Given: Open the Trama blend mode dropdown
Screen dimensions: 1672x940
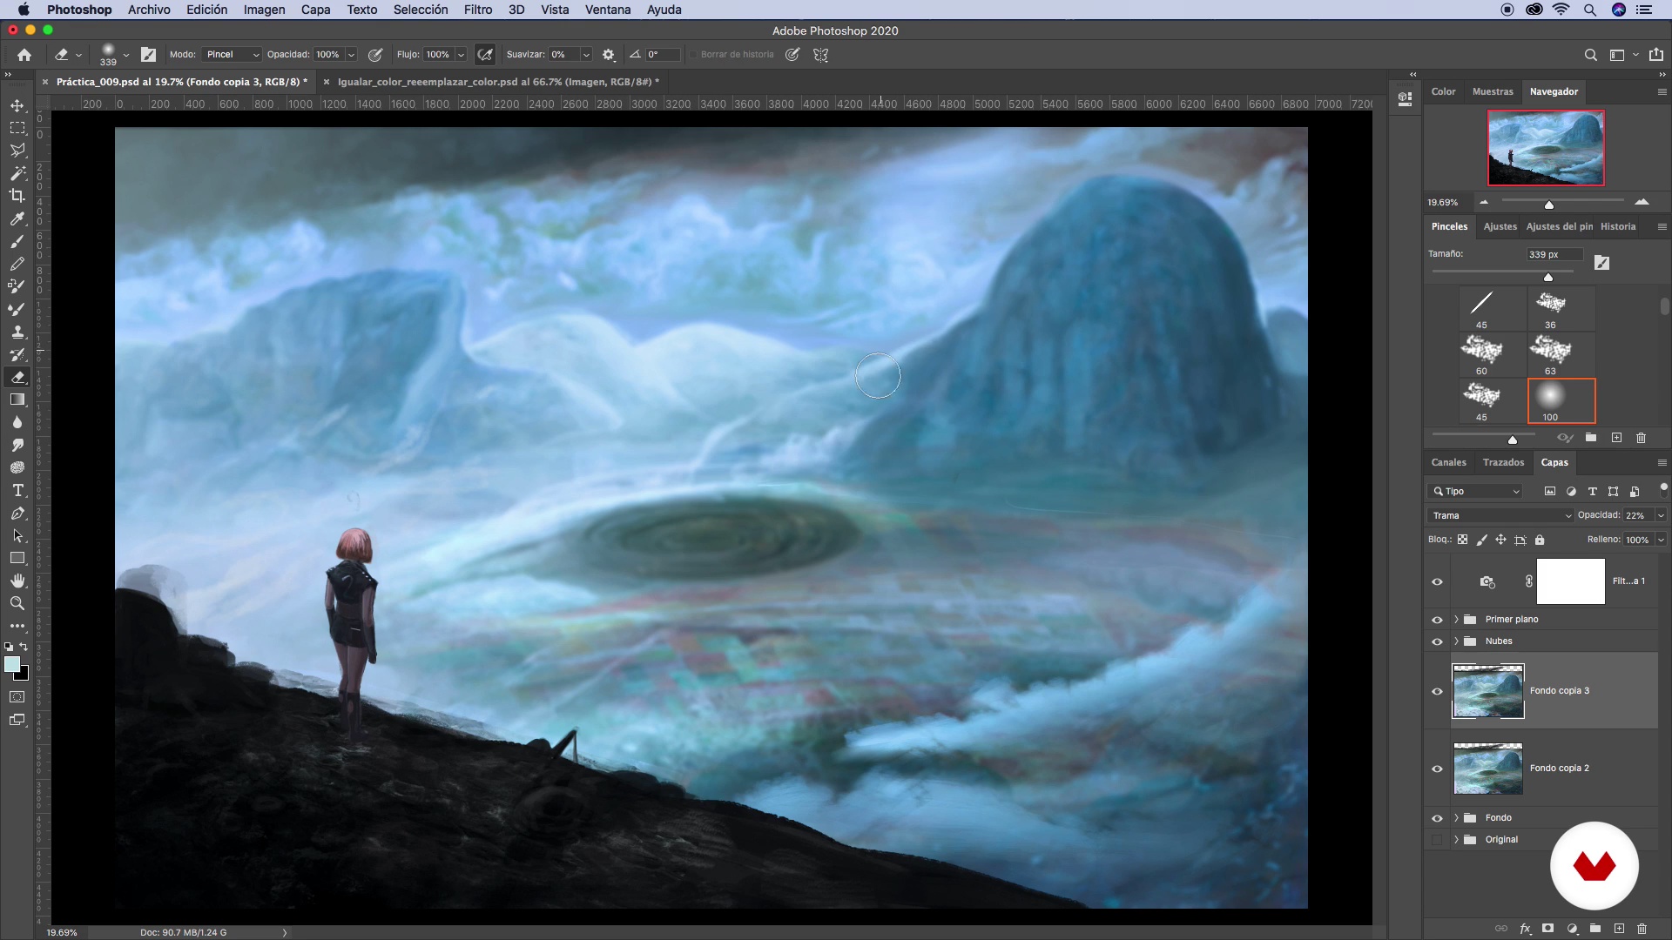Looking at the screenshot, I should pyautogui.click(x=1500, y=515).
